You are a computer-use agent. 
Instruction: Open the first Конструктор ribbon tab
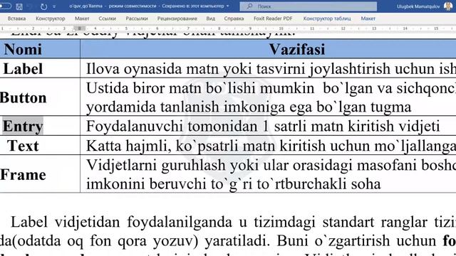click(51, 18)
